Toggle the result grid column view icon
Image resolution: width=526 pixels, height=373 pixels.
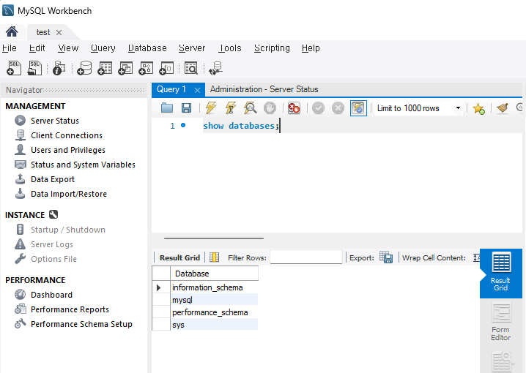click(214, 257)
